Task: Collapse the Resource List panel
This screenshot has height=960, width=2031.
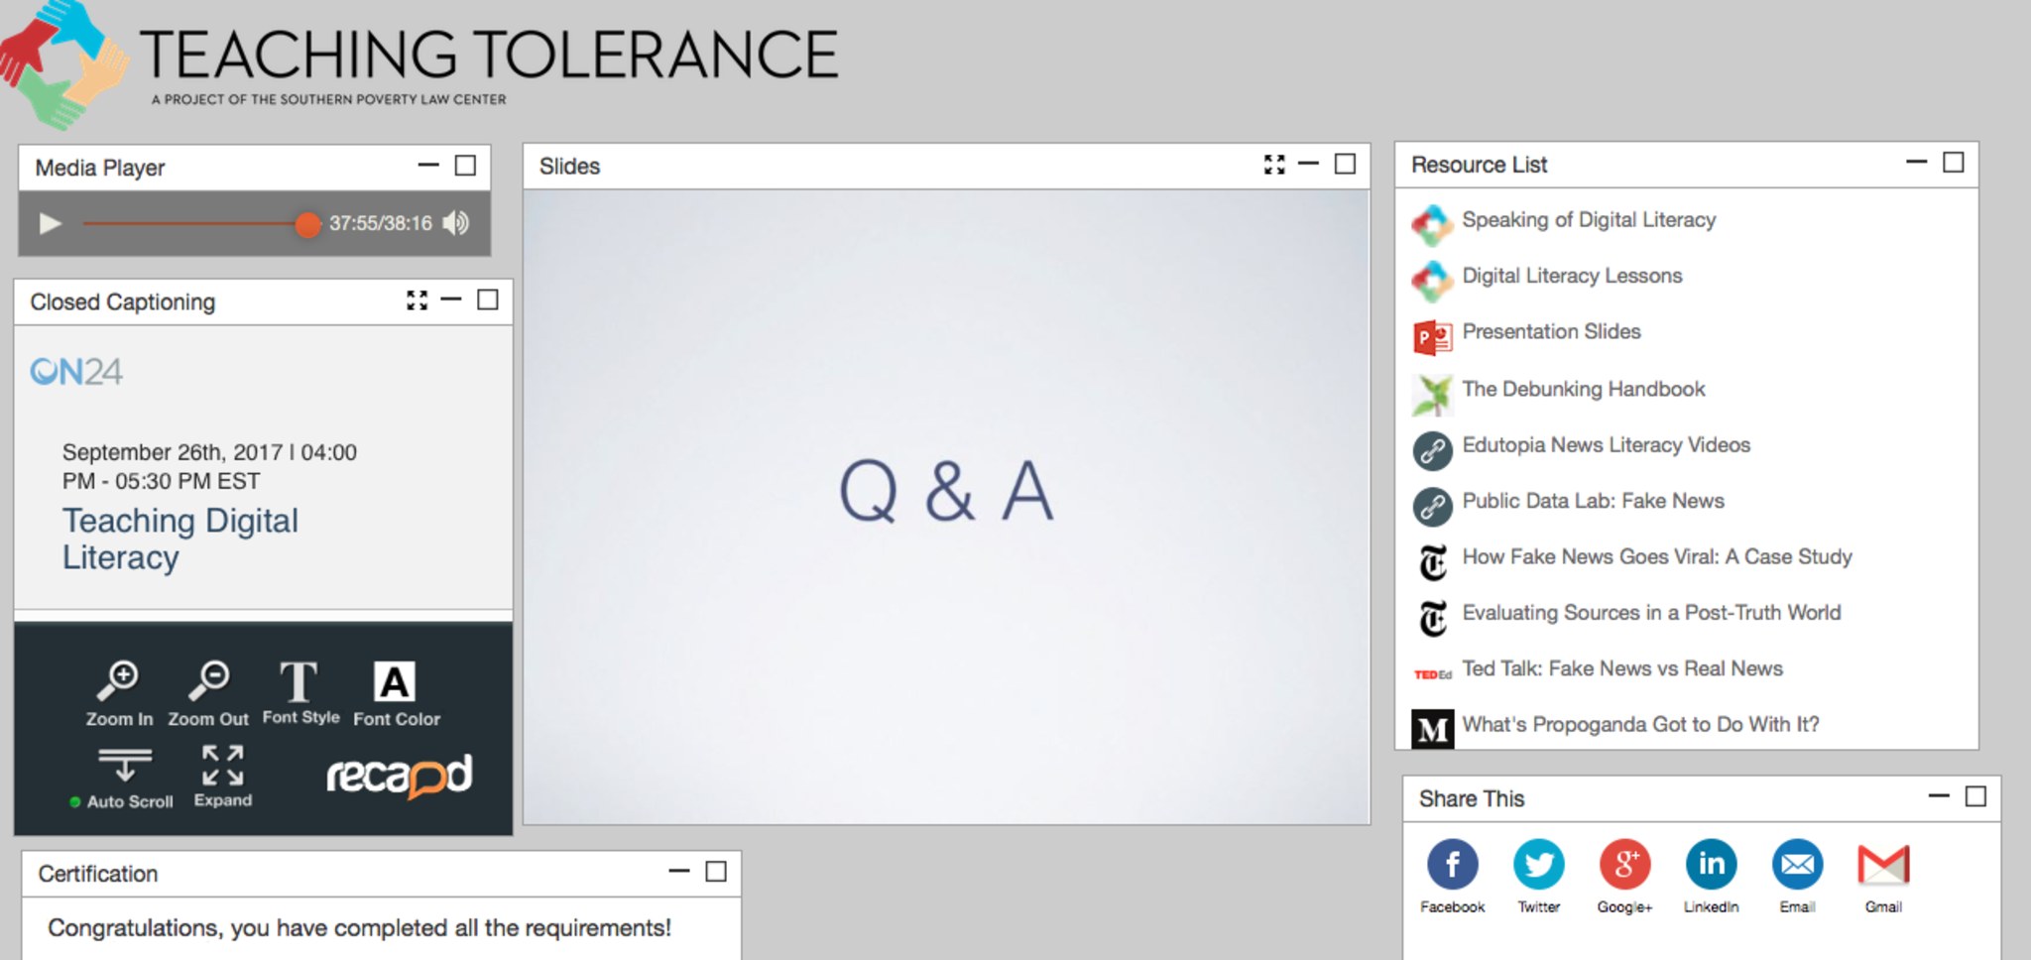Action: click(1916, 163)
